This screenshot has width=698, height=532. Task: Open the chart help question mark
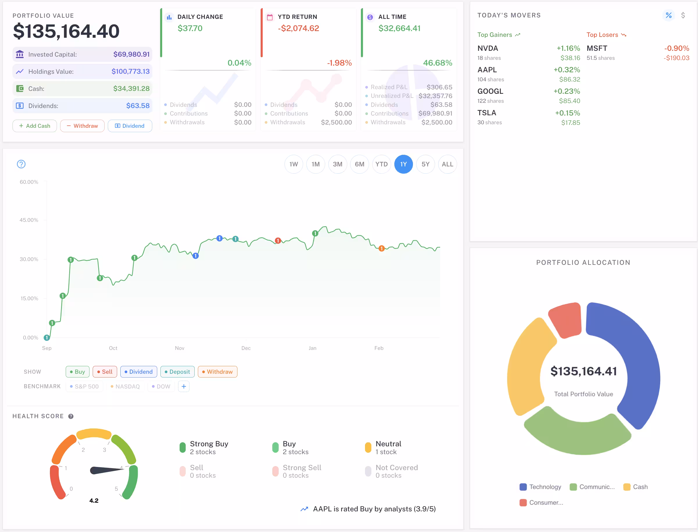(21, 164)
